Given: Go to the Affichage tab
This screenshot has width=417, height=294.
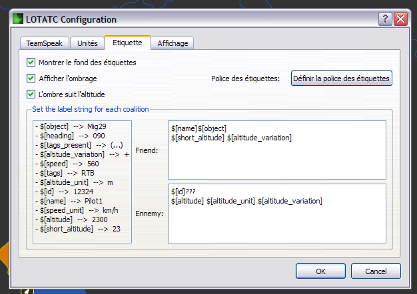Looking at the screenshot, I should [173, 43].
